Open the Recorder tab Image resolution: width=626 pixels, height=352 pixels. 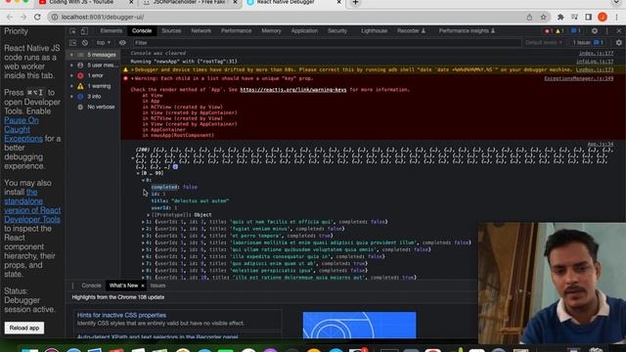411,30
